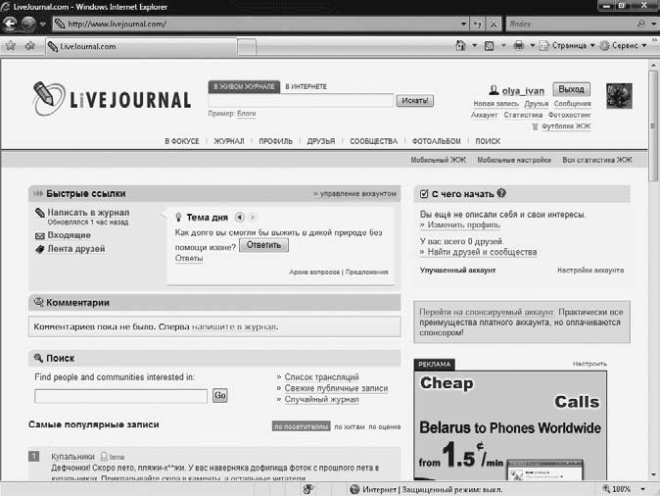Expand the Страница dropdown menu

pyautogui.click(x=567, y=45)
